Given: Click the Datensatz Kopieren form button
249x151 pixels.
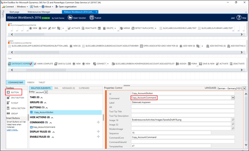Looking at the screenshot, I should click(20, 64).
